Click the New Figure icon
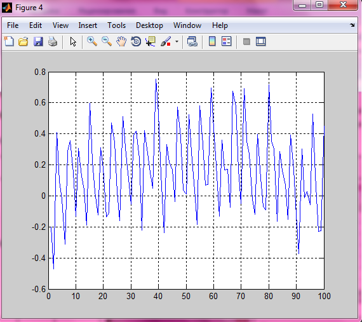Screen dimensions: 362x322 [x=9, y=42]
